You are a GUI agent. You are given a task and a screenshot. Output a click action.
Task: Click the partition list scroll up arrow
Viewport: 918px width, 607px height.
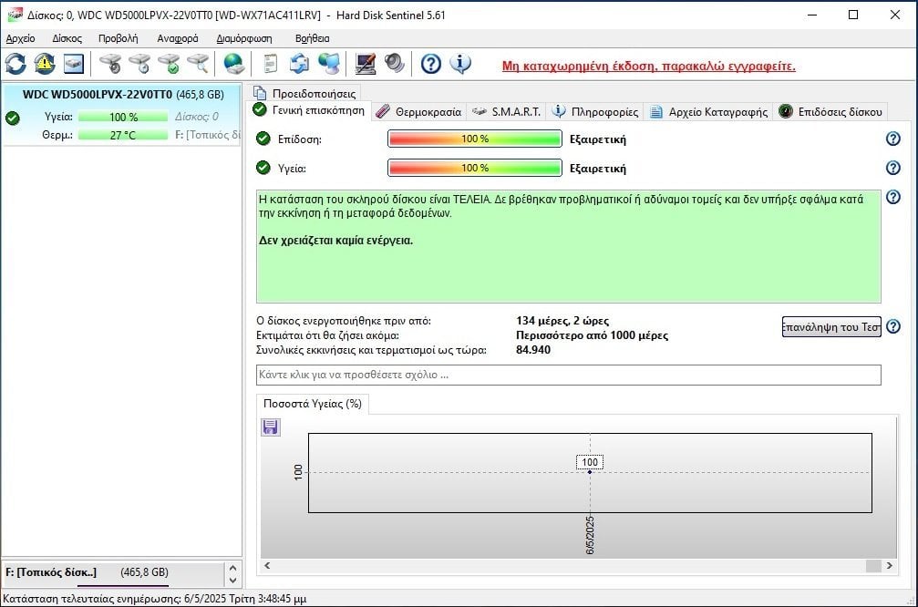pyautogui.click(x=233, y=568)
